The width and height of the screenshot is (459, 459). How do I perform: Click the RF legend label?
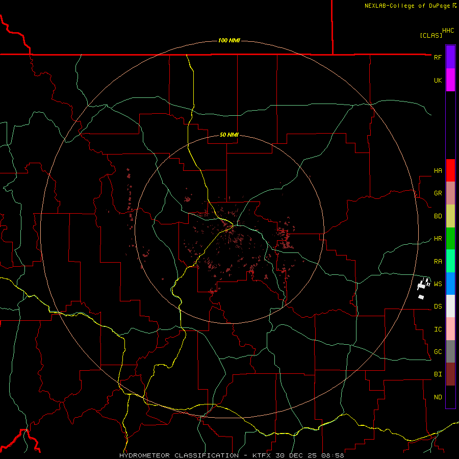tap(438, 58)
